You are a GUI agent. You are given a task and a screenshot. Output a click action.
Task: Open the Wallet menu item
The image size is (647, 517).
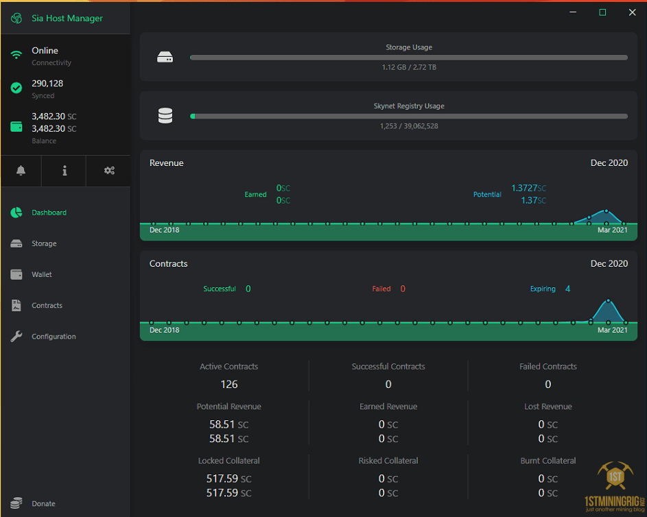(x=42, y=274)
